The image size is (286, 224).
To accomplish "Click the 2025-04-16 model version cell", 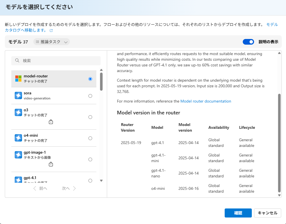I will point(188,188).
